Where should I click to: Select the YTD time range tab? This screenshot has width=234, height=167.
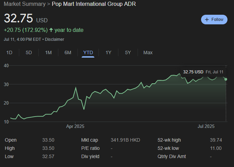[x=88, y=52]
